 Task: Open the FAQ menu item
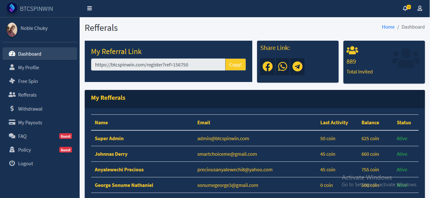(x=40, y=136)
